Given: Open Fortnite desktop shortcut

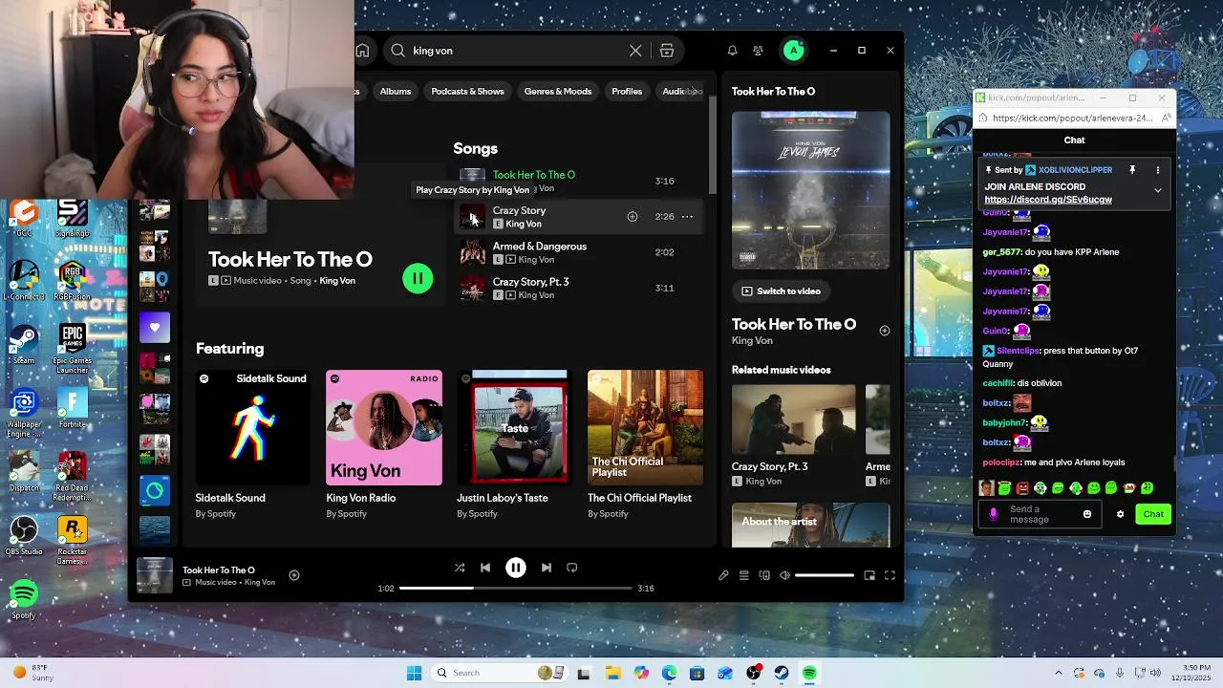Looking at the screenshot, I should click(73, 408).
